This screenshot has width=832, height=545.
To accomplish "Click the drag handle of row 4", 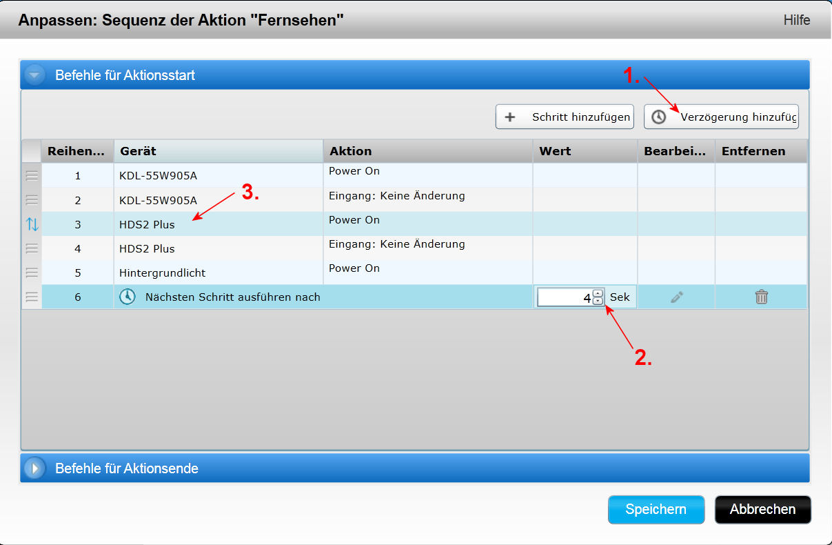I will click(32, 248).
